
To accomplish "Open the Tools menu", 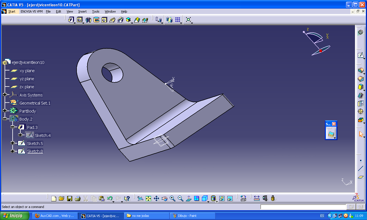I will pos(95,11).
